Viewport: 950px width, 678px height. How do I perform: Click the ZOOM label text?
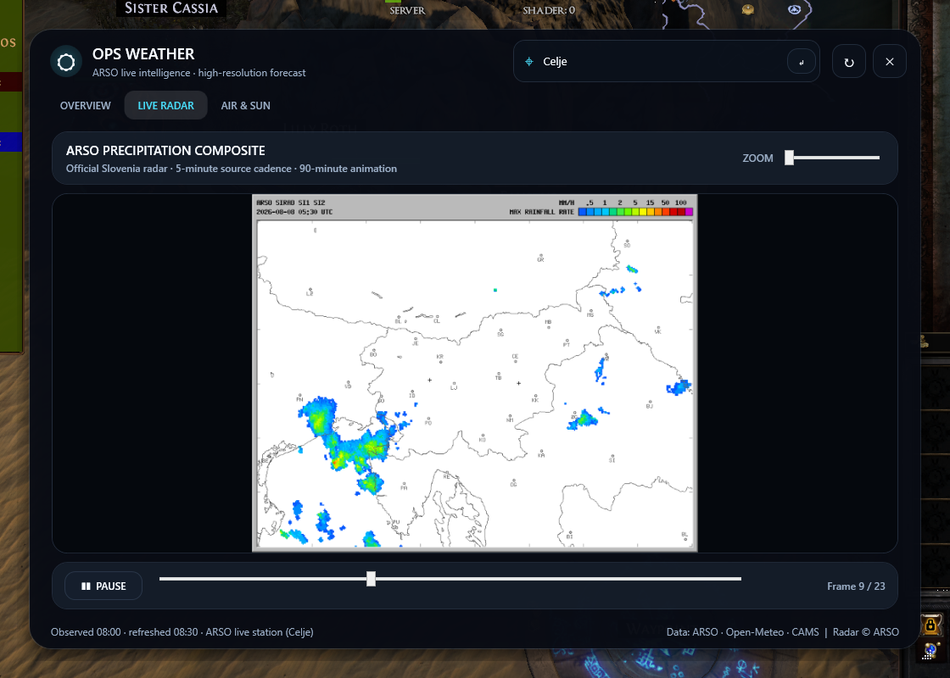[758, 158]
